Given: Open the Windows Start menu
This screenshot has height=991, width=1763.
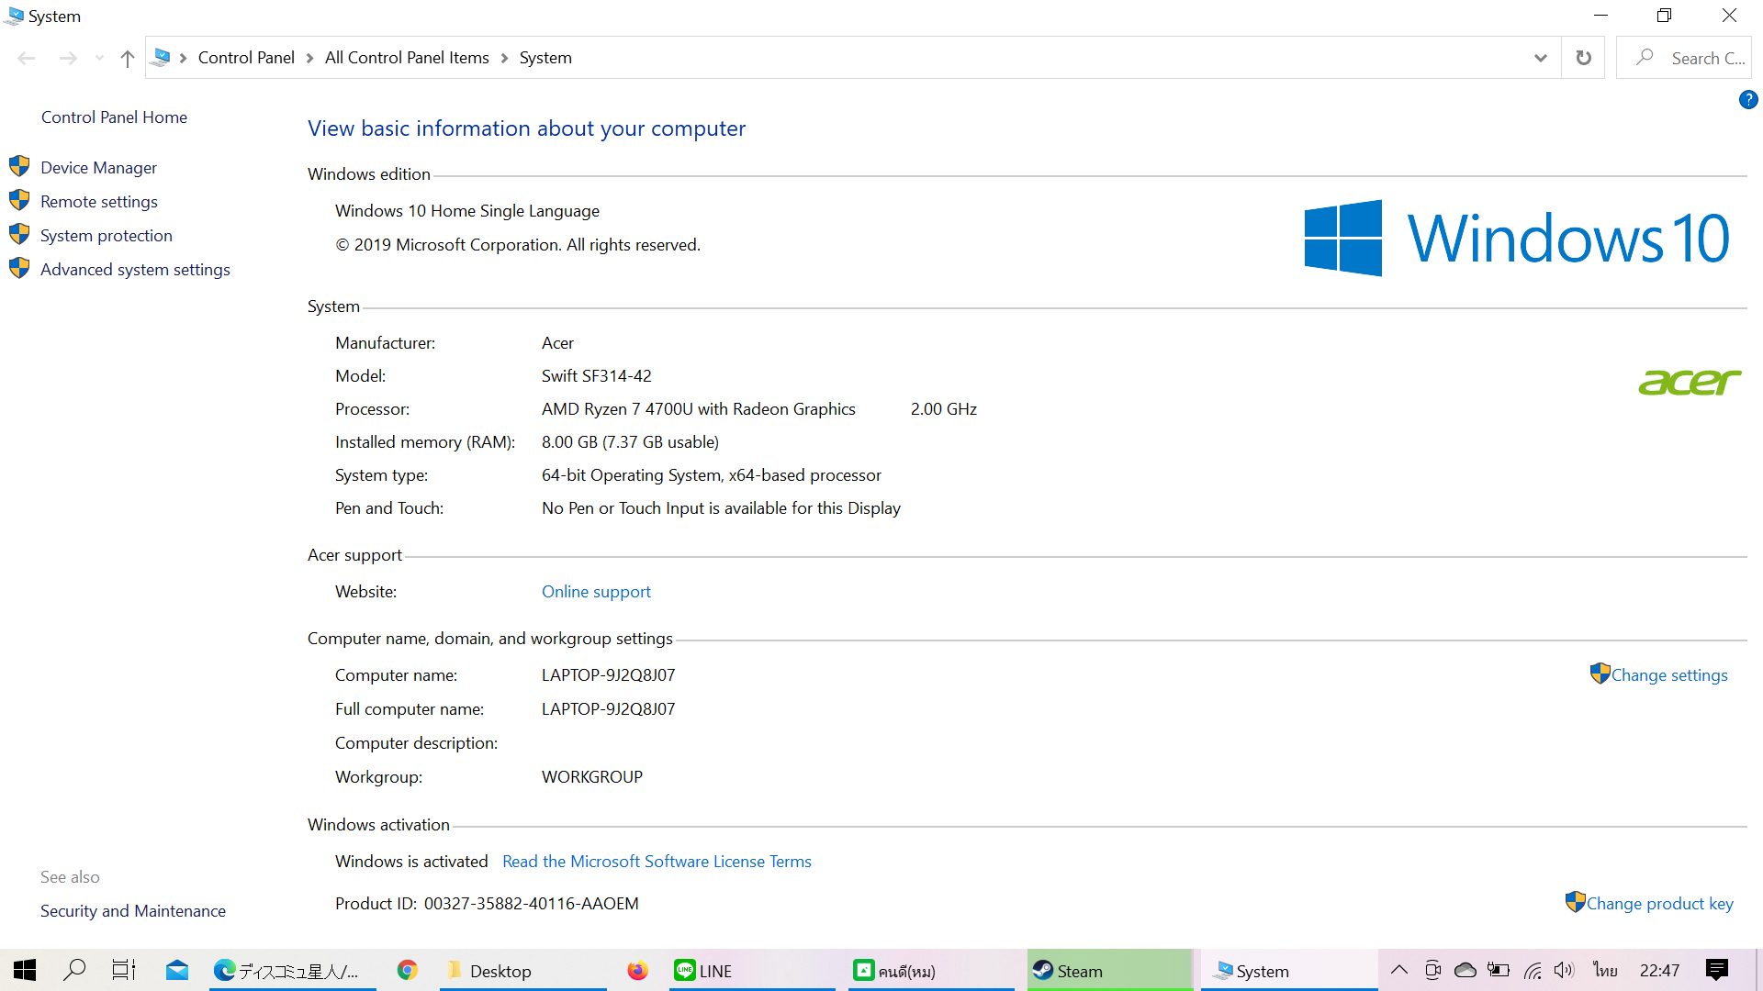Looking at the screenshot, I should (25, 970).
